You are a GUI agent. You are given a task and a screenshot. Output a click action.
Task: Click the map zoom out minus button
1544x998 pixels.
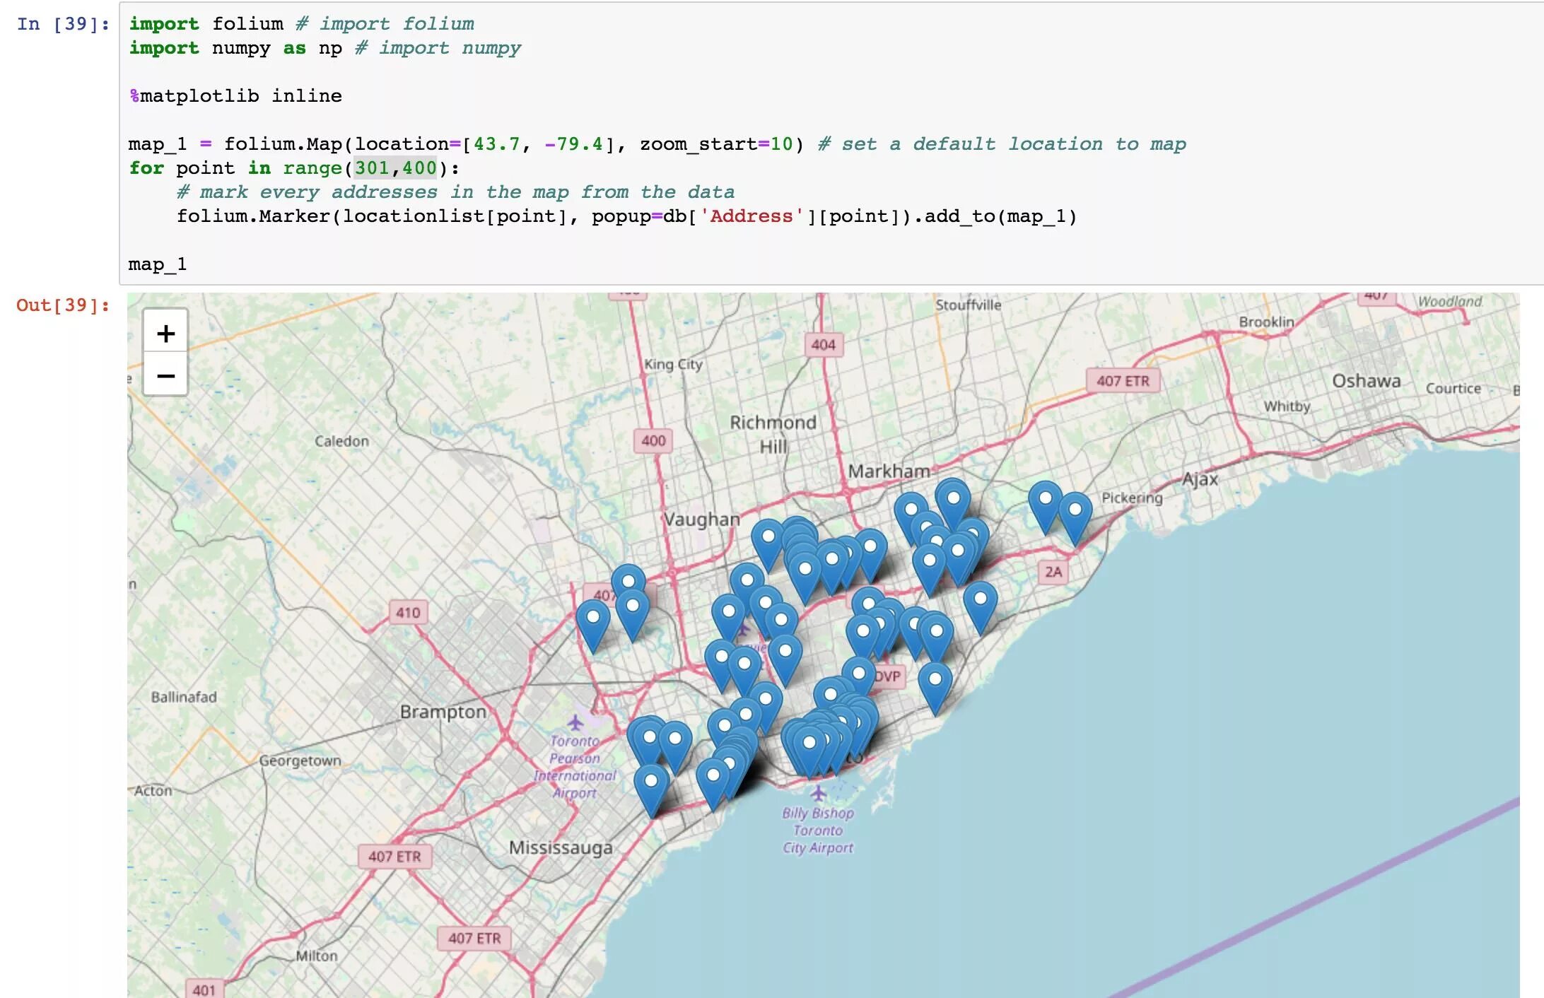(x=165, y=375)
